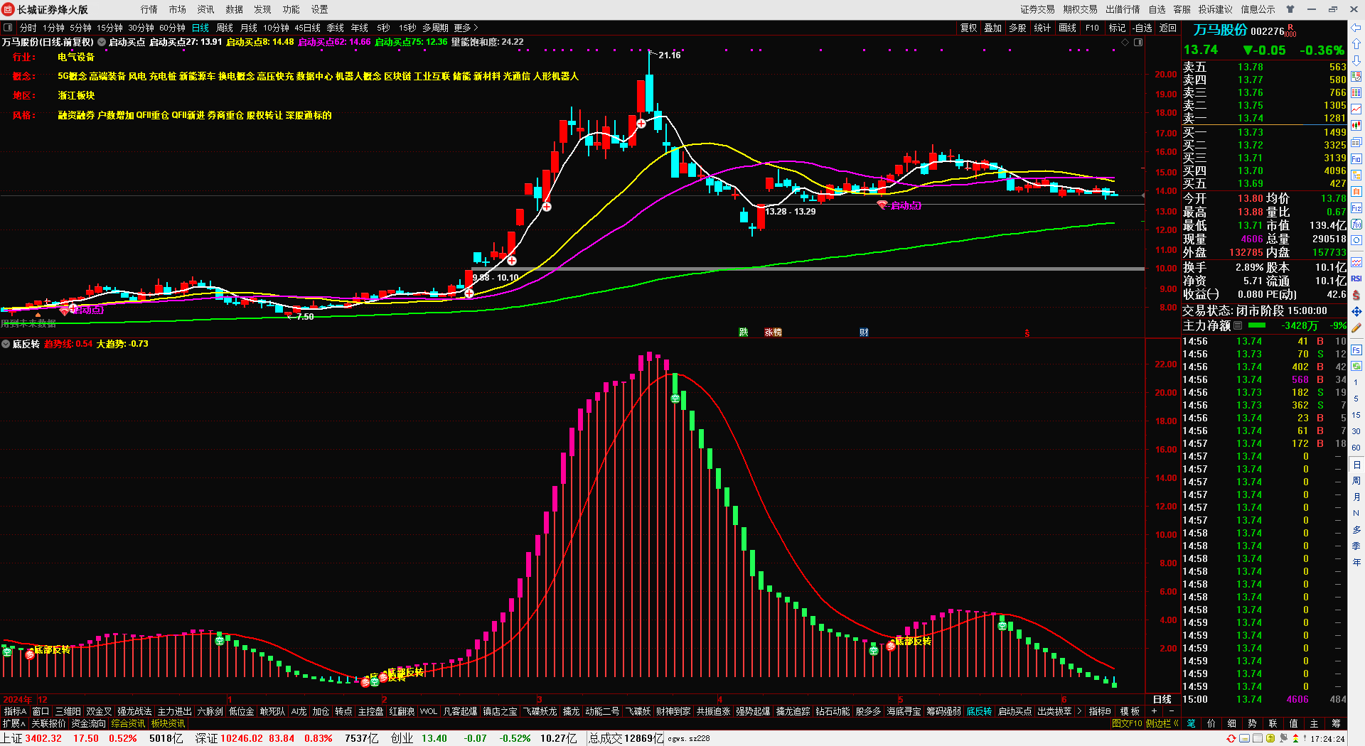Click the circle icon beside 底反转
Screen dimensions: 1365x746
[x=6, y=344]
